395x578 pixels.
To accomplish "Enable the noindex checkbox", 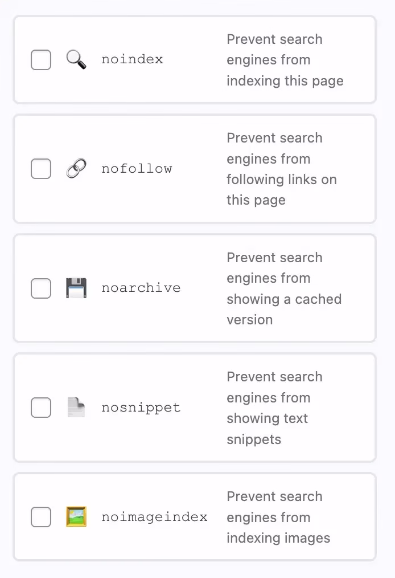I will (x=40, y=59).
